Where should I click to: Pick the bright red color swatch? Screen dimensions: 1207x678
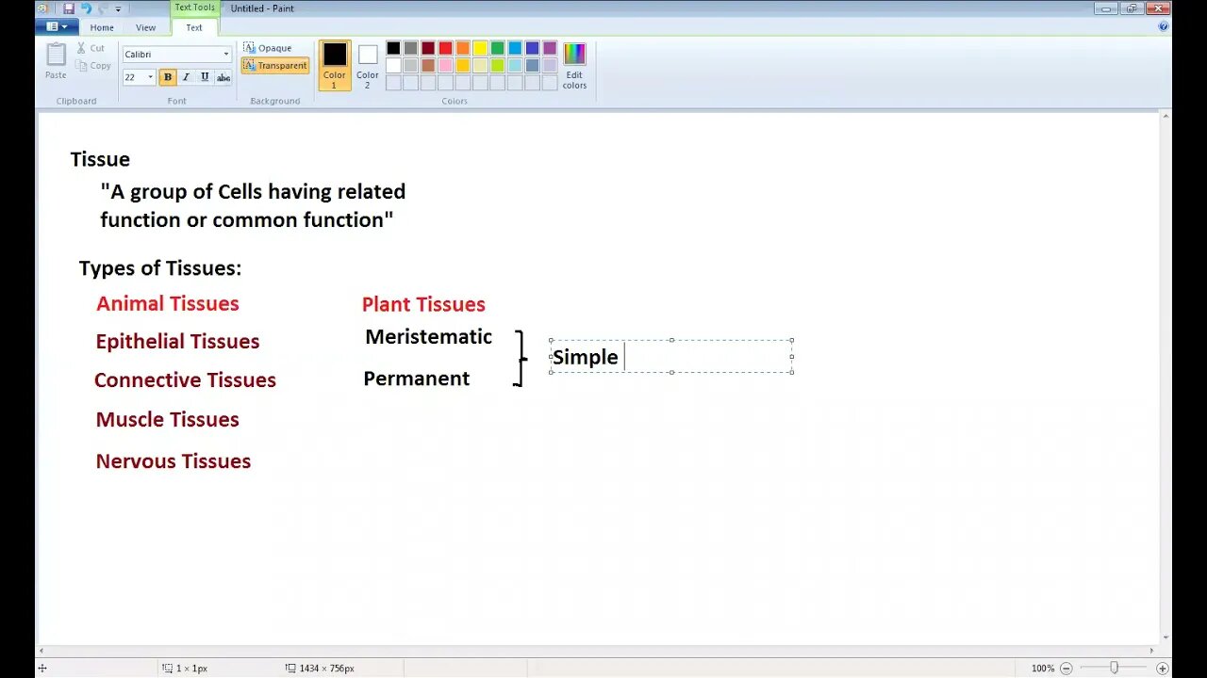click(445, 48)
